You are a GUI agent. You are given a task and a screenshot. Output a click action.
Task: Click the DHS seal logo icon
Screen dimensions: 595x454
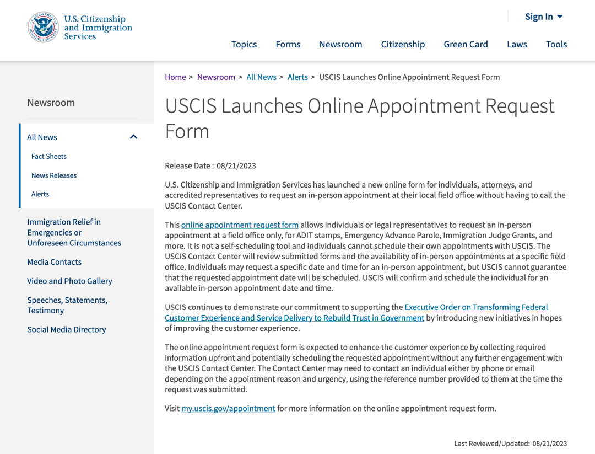pyautogui.click(x=44, y=27)
